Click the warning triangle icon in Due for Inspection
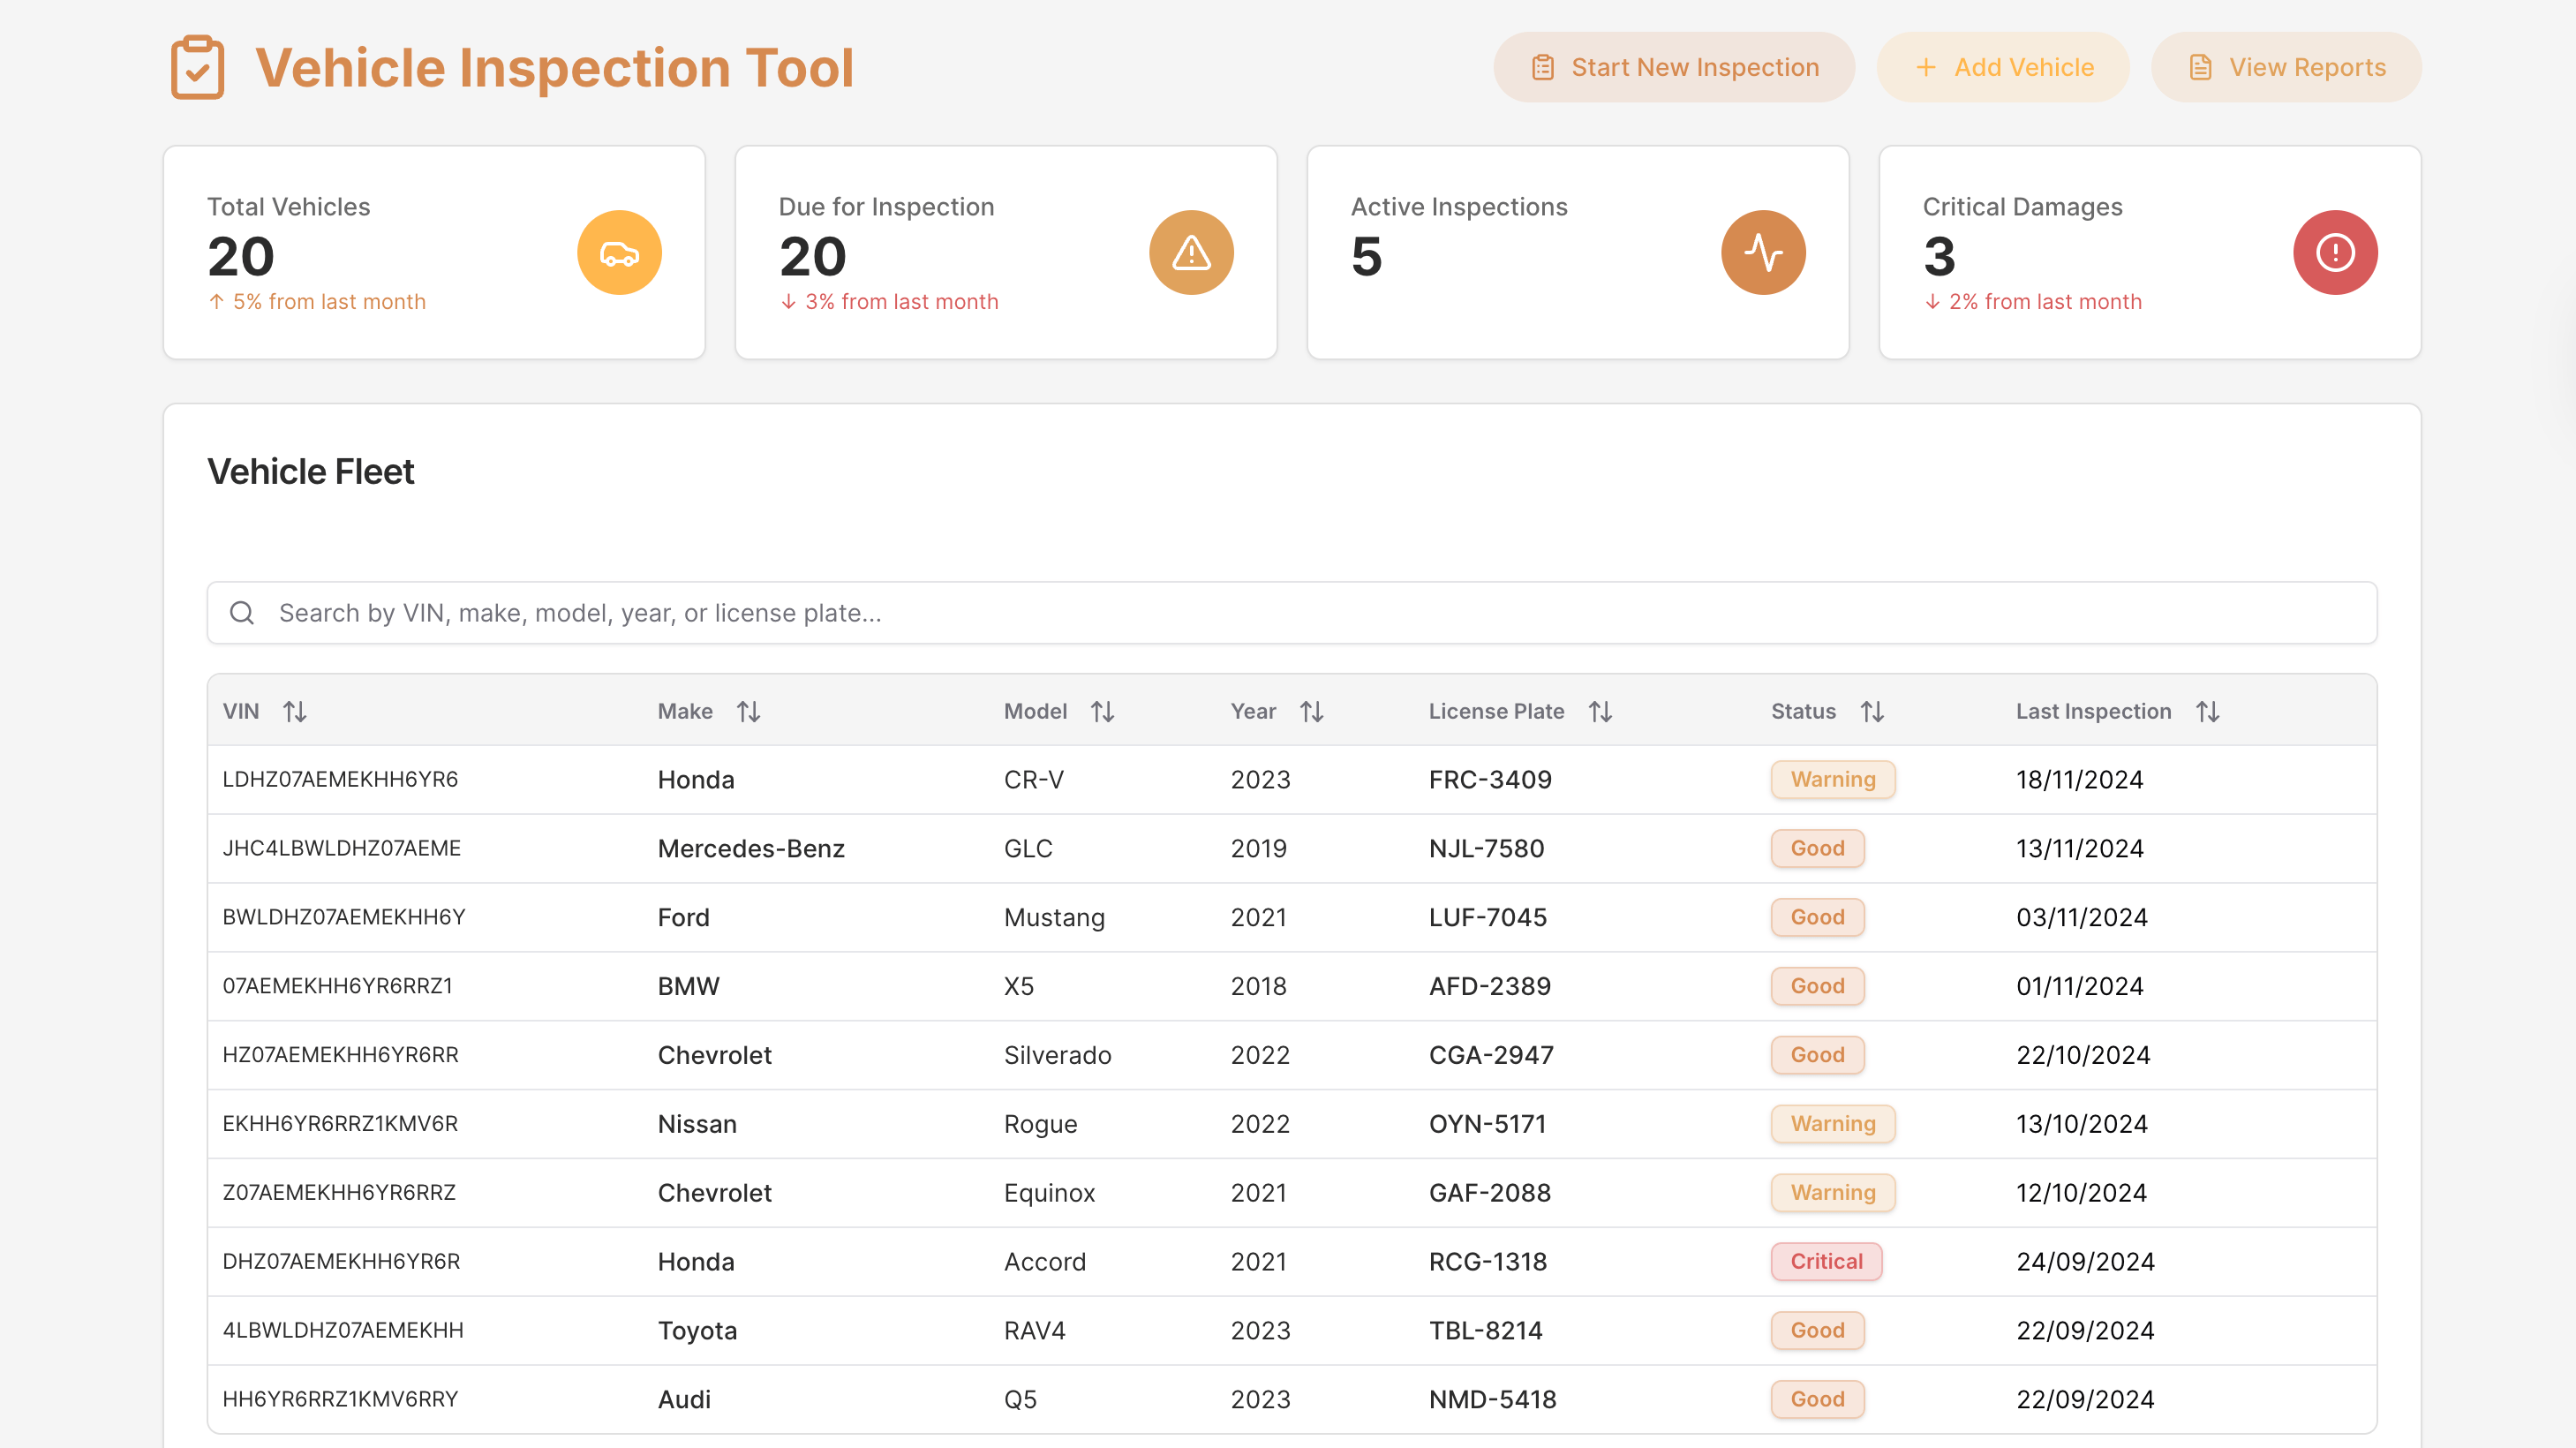 1190,253
